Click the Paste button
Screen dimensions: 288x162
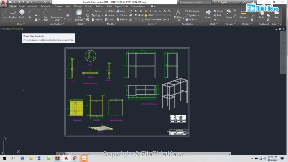261,14
